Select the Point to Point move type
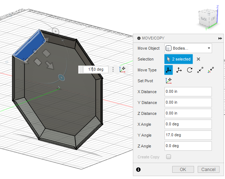The width and height of the screenshot is (225, 179). (x=200, y=70)
